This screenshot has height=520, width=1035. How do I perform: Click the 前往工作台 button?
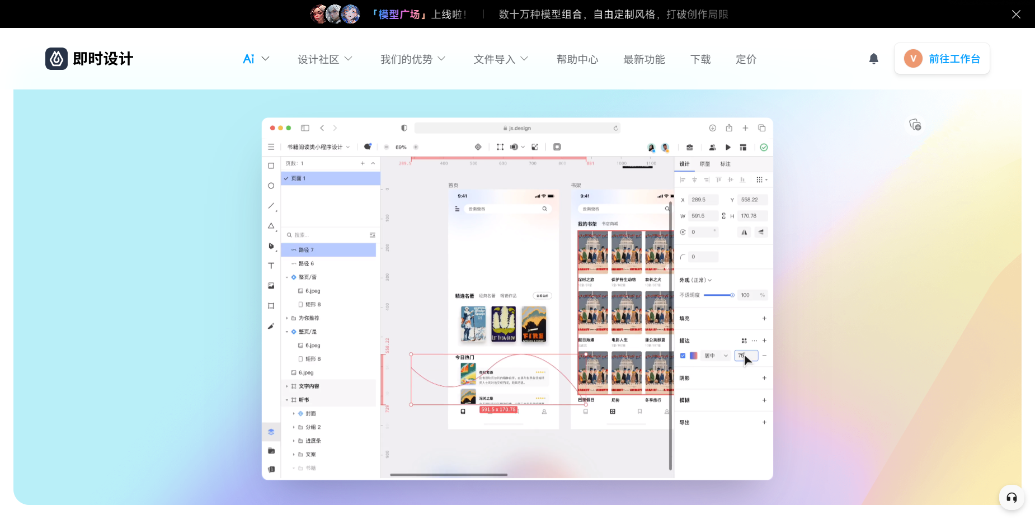click(942, 59)
